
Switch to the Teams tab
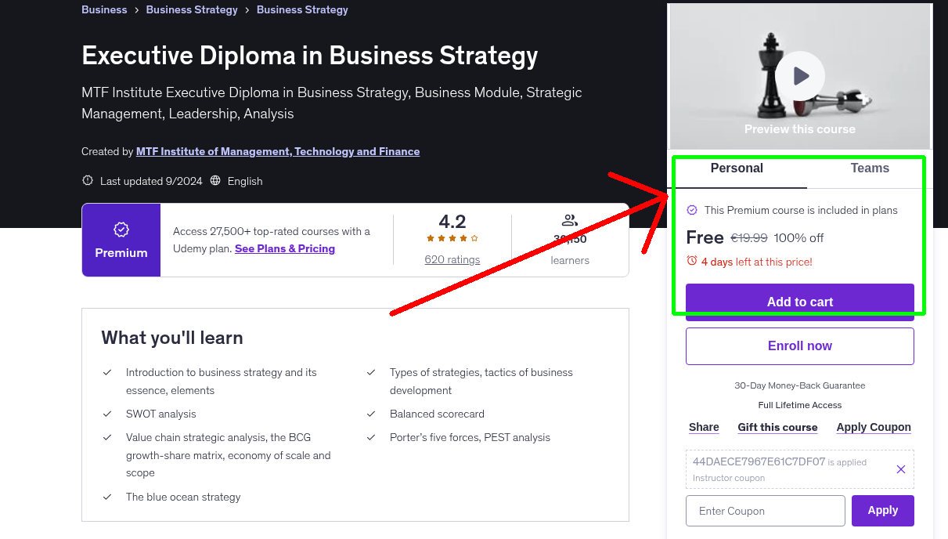coord(869,168)
